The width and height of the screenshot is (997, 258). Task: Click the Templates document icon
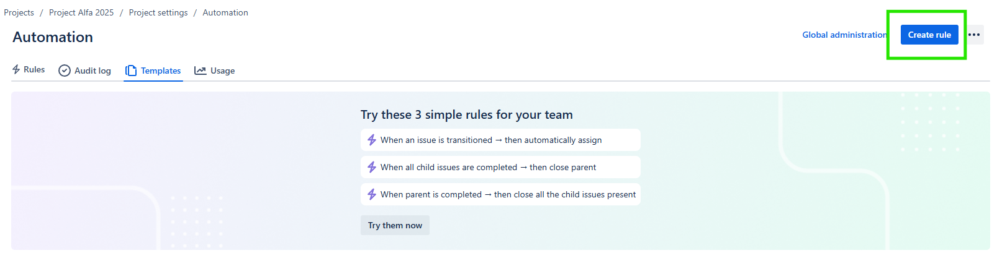tap(131, 71)
